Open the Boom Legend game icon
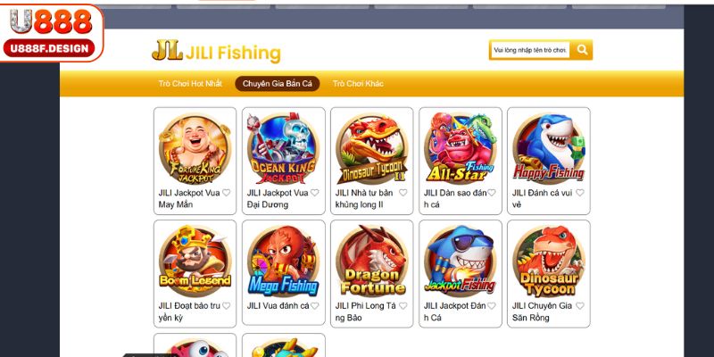 point(195,262)
